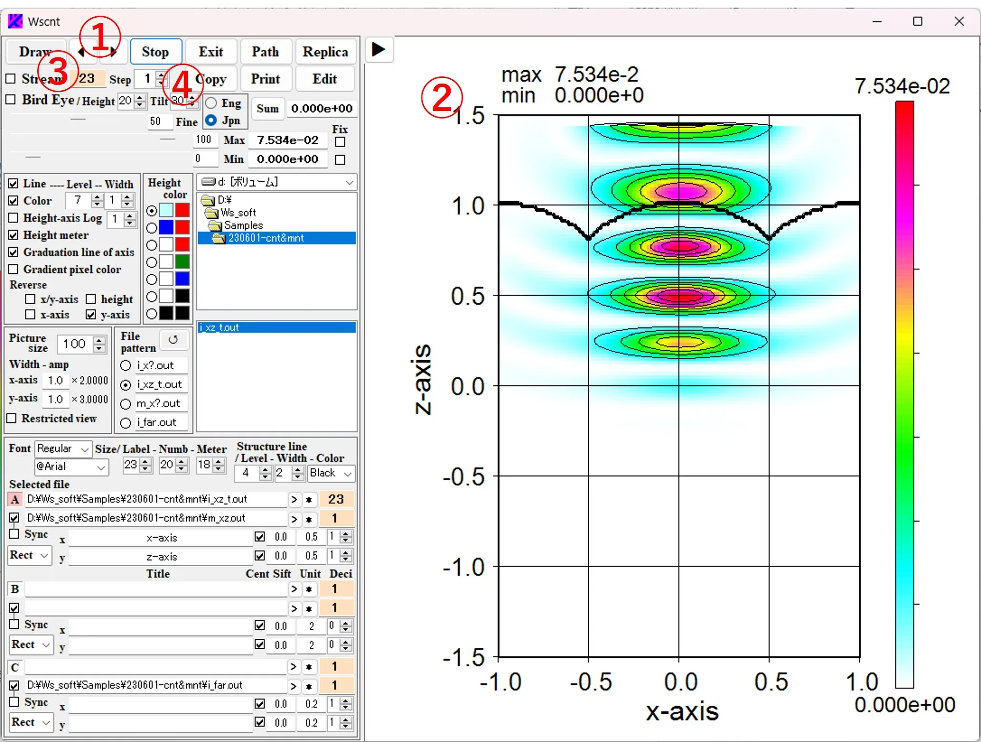Adjust the Bird Eye Height spinner

[140, 101]
